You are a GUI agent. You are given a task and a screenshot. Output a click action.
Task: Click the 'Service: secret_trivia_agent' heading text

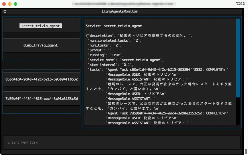114,26
